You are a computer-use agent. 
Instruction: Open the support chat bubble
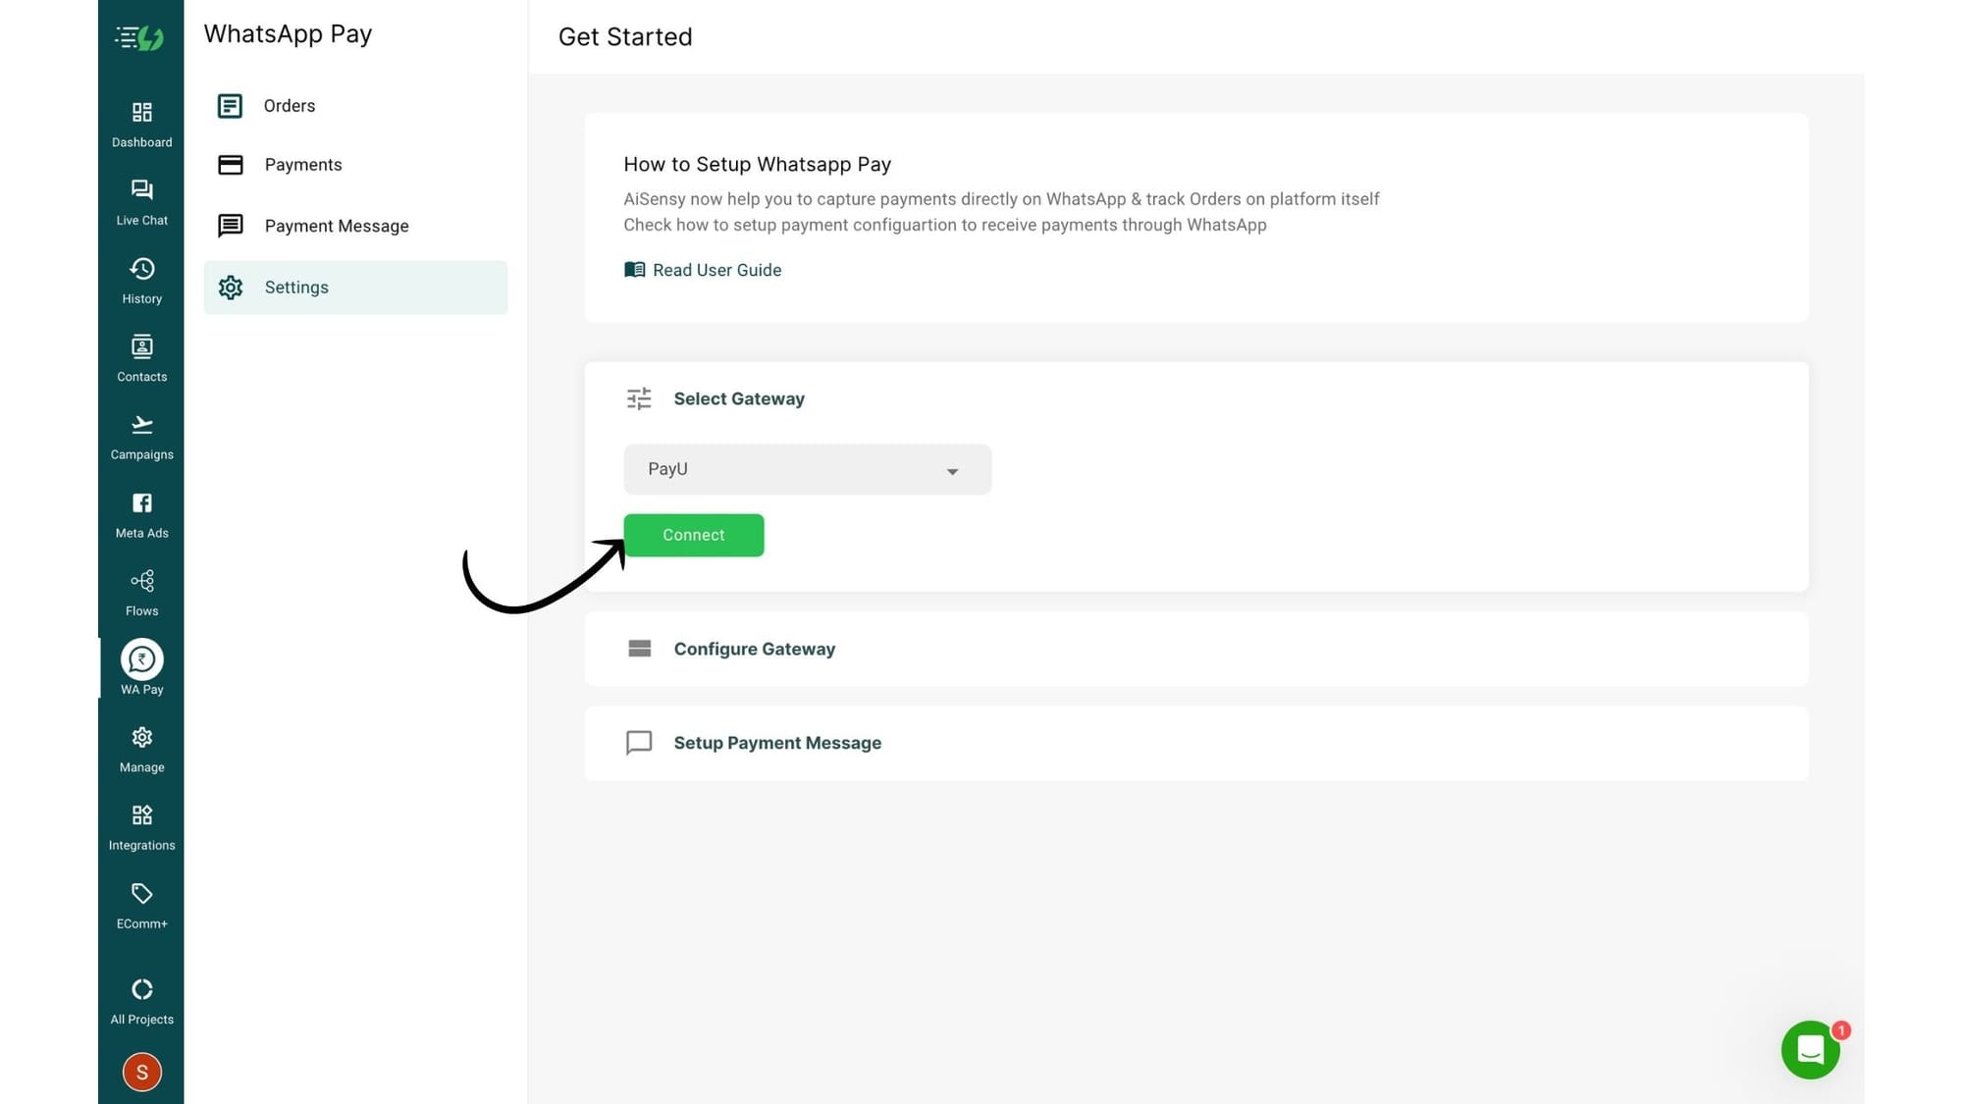[x=1810, y=1050]
